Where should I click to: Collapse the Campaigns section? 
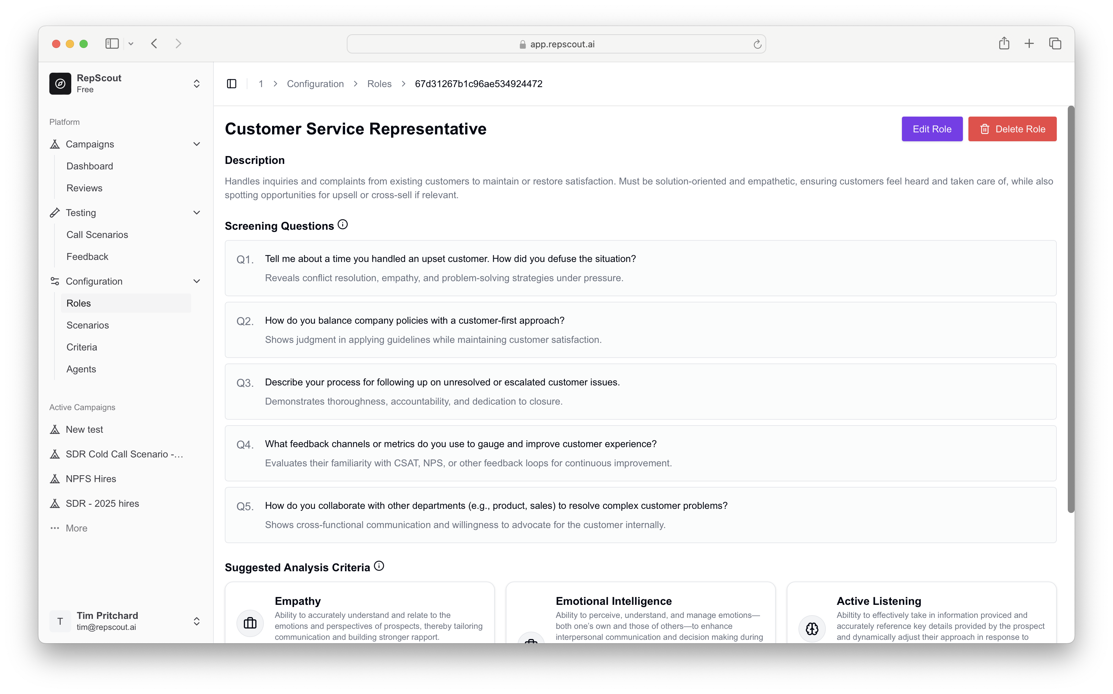click(197, 144)
